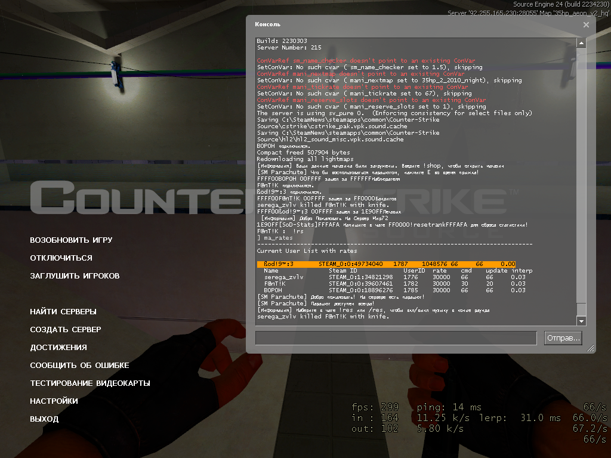The height and width of the screenshot is (458, 611).
Task: Click the 'interp' column header
Action: [521, 271]
